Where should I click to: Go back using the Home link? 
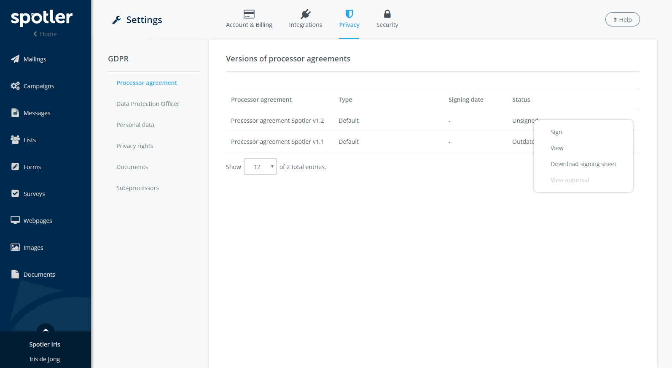[45, 34]
